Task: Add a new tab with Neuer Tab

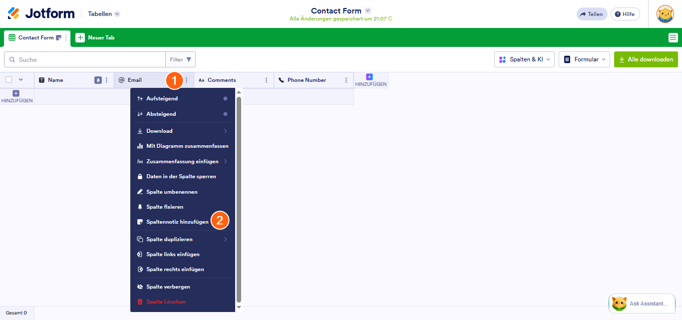Action: (x=95, y=37)
